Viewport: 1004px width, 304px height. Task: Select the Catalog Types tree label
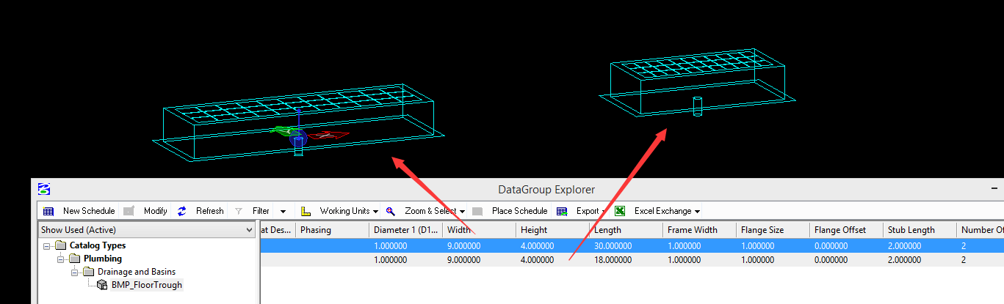pos(98,245)
